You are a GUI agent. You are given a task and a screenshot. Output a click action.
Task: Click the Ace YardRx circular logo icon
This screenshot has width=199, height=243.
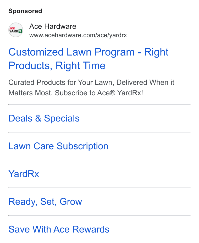16,30
